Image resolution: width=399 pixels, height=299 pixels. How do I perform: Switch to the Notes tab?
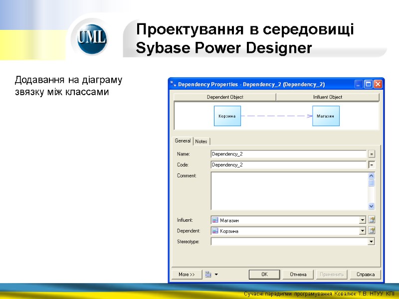coord(201,141)
